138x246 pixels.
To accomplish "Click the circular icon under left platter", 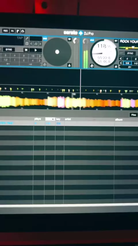I will [45, 64].
